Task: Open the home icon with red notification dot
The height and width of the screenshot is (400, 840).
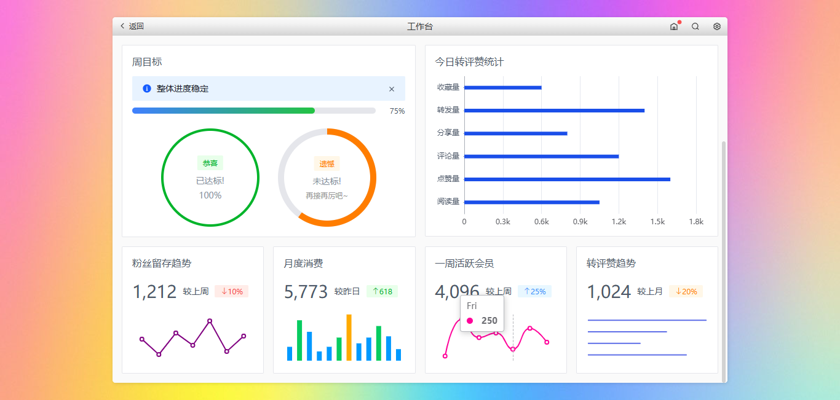Action: point(674,26)
